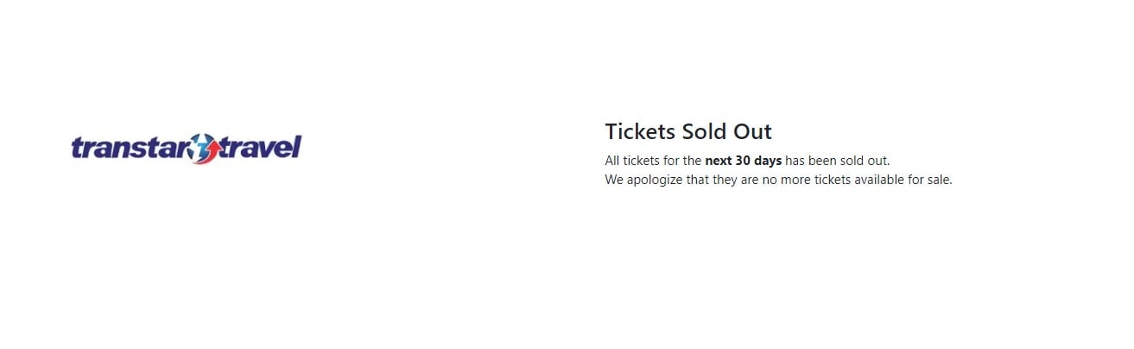This screenshot has width=1134, height=349.
Task: Click the word "Out" in the heading
Action: [753, 131]
